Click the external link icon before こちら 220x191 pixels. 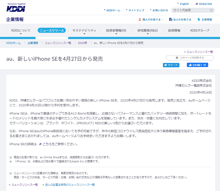click(40, 144)
